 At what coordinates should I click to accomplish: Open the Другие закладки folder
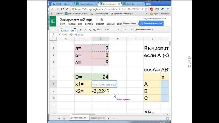[x=160, y=14]
